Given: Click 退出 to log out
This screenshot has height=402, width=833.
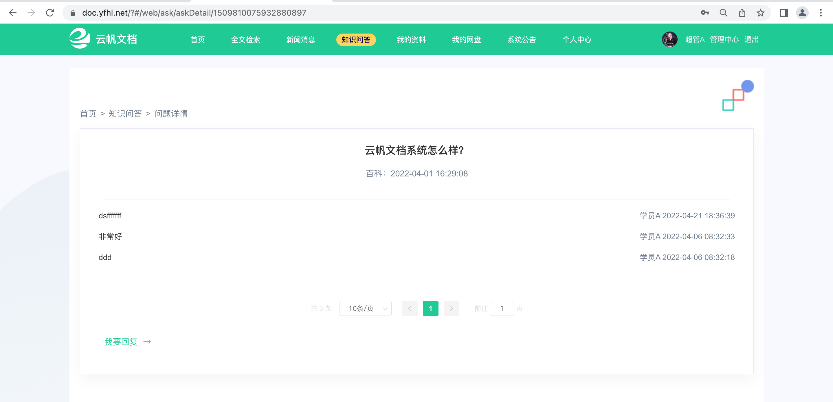Looking at the screenshot, I should pyautogui.click(x=751, y=39).
